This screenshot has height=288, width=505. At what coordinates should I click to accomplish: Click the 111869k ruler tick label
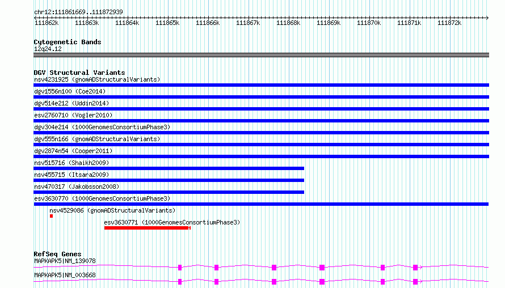pyautogui.click(x=329, y=23)
